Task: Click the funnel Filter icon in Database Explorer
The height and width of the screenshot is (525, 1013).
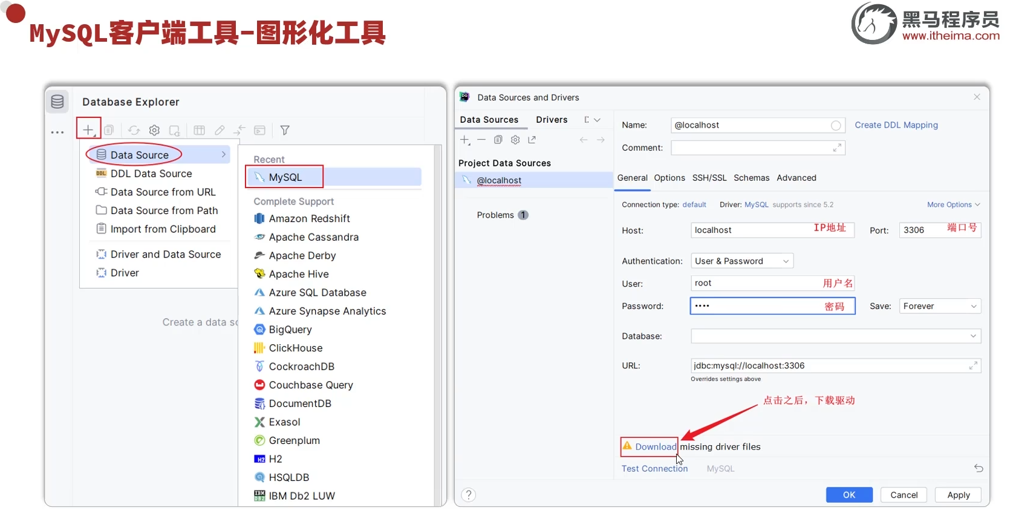Action: click(x=285, y=130)
